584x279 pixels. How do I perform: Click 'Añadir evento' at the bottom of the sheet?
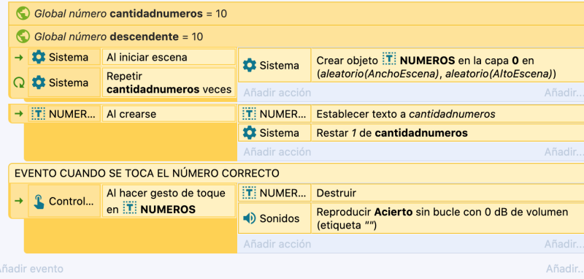[31, 269]
